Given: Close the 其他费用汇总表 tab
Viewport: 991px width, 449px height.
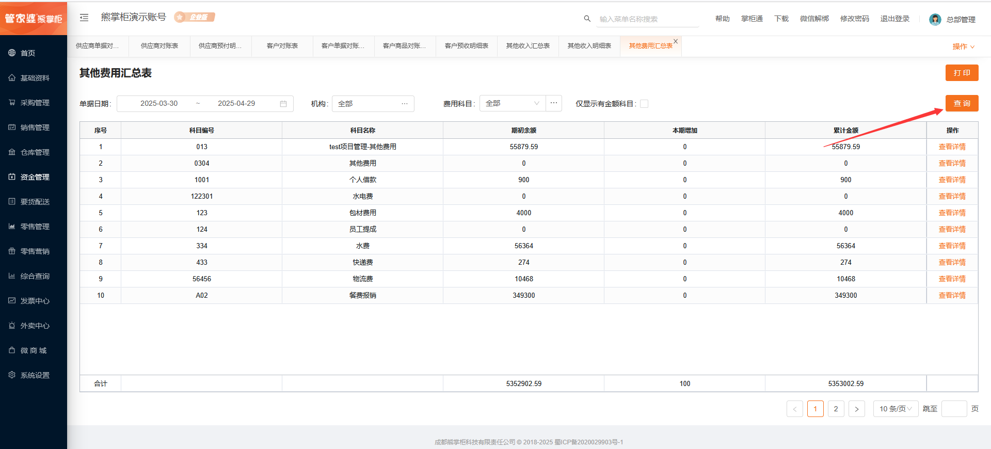Looking at the screenshot, I should (676, 41).
